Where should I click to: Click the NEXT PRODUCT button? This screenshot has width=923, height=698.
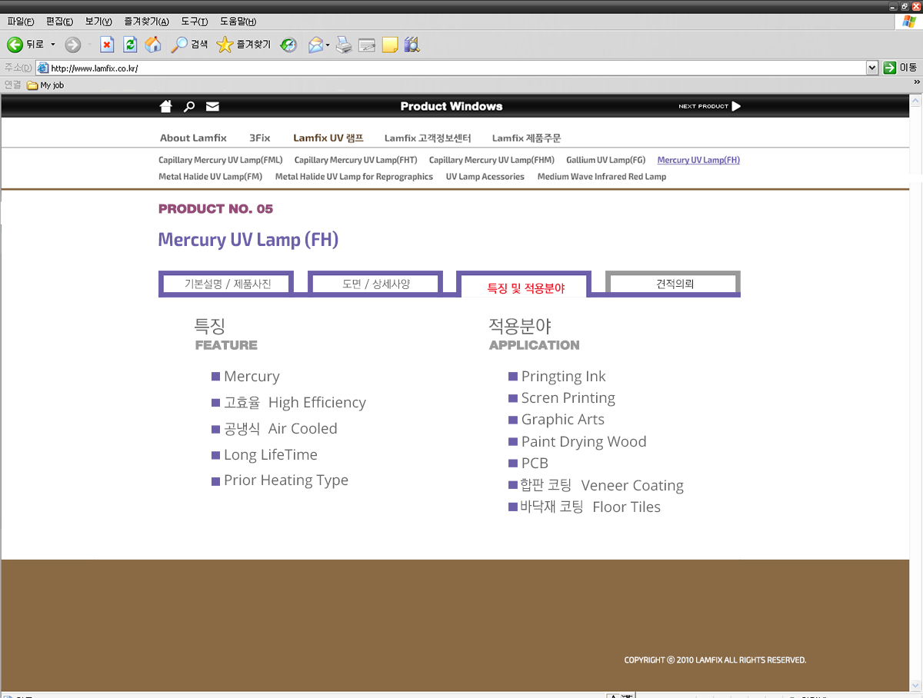coord(709,106)
